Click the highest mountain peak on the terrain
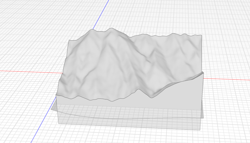This screenshot has height=143, width=250. 111,29
